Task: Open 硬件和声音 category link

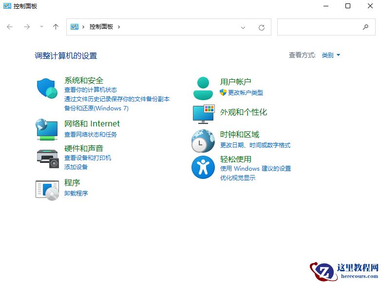Action: (x=84, y=148)
